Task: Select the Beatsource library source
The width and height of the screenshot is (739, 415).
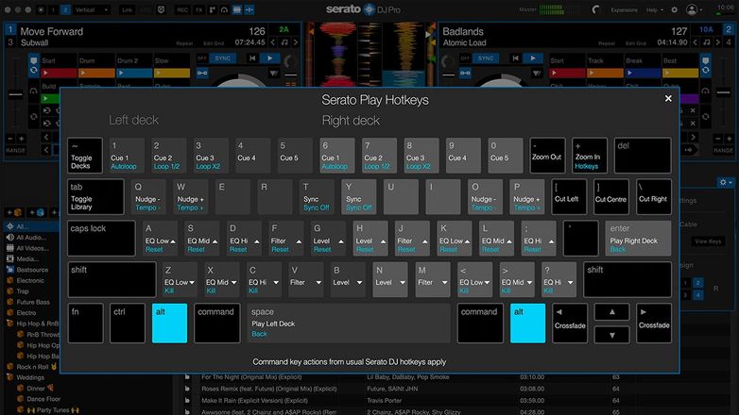Action: (x=32, y=270)
